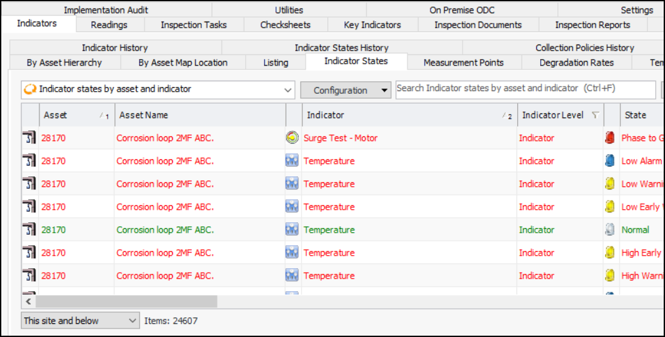
Task: Click the asset icon in the Normal row
Action: [28, 230]
